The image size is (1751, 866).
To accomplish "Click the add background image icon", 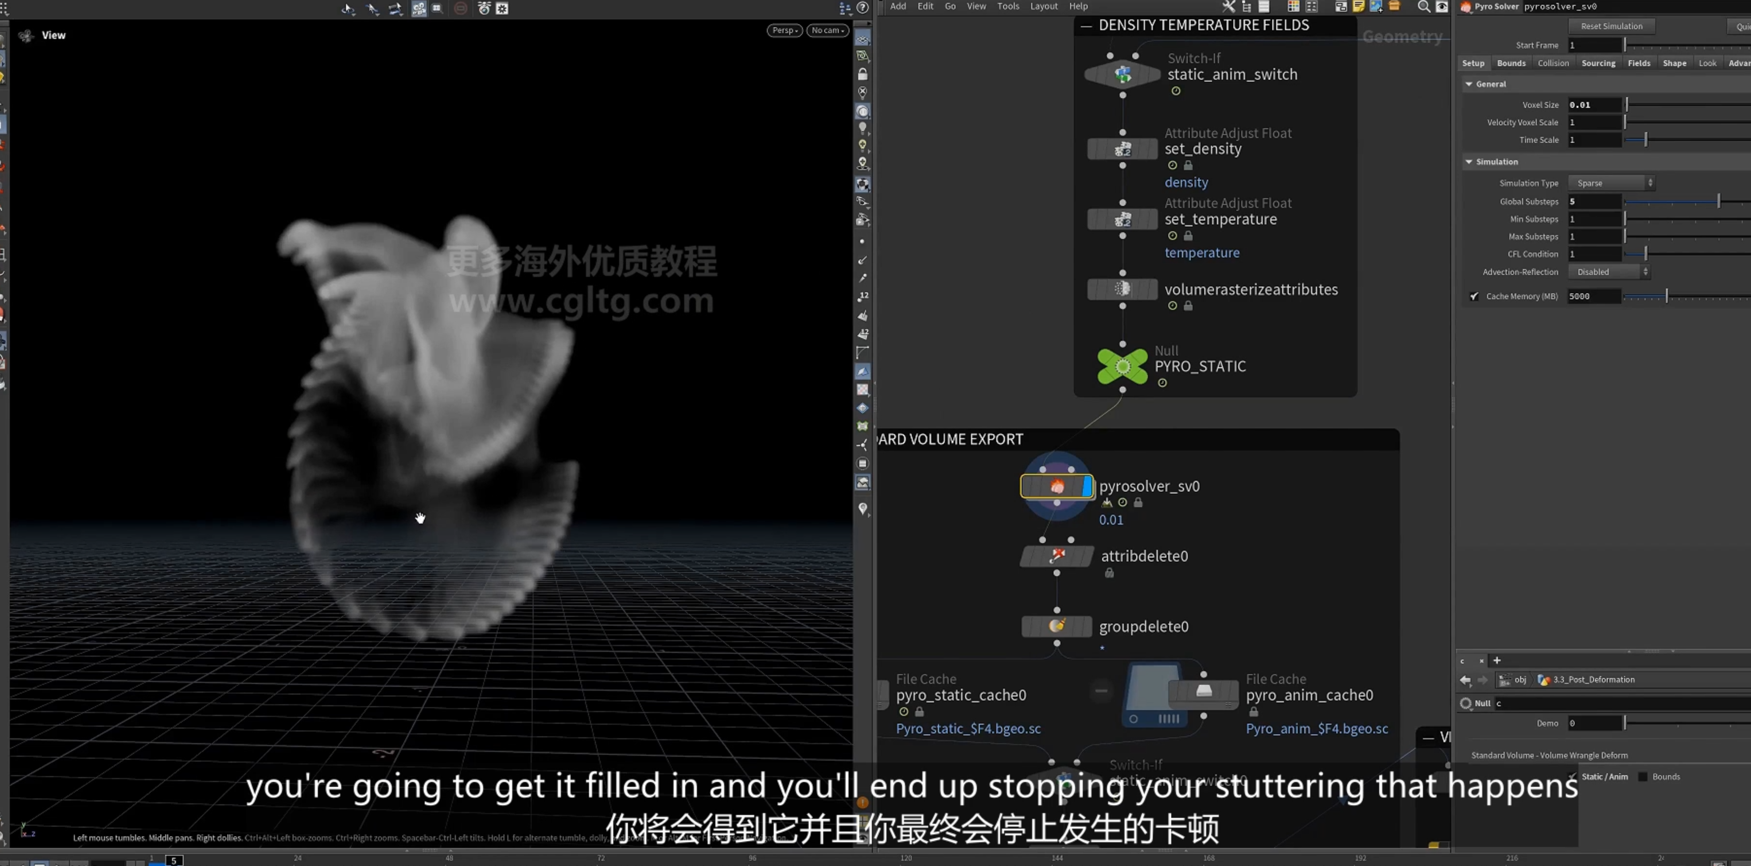I will click(1376, 7).
